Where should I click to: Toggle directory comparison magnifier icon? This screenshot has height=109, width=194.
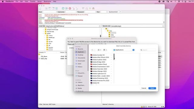(87, 8)
